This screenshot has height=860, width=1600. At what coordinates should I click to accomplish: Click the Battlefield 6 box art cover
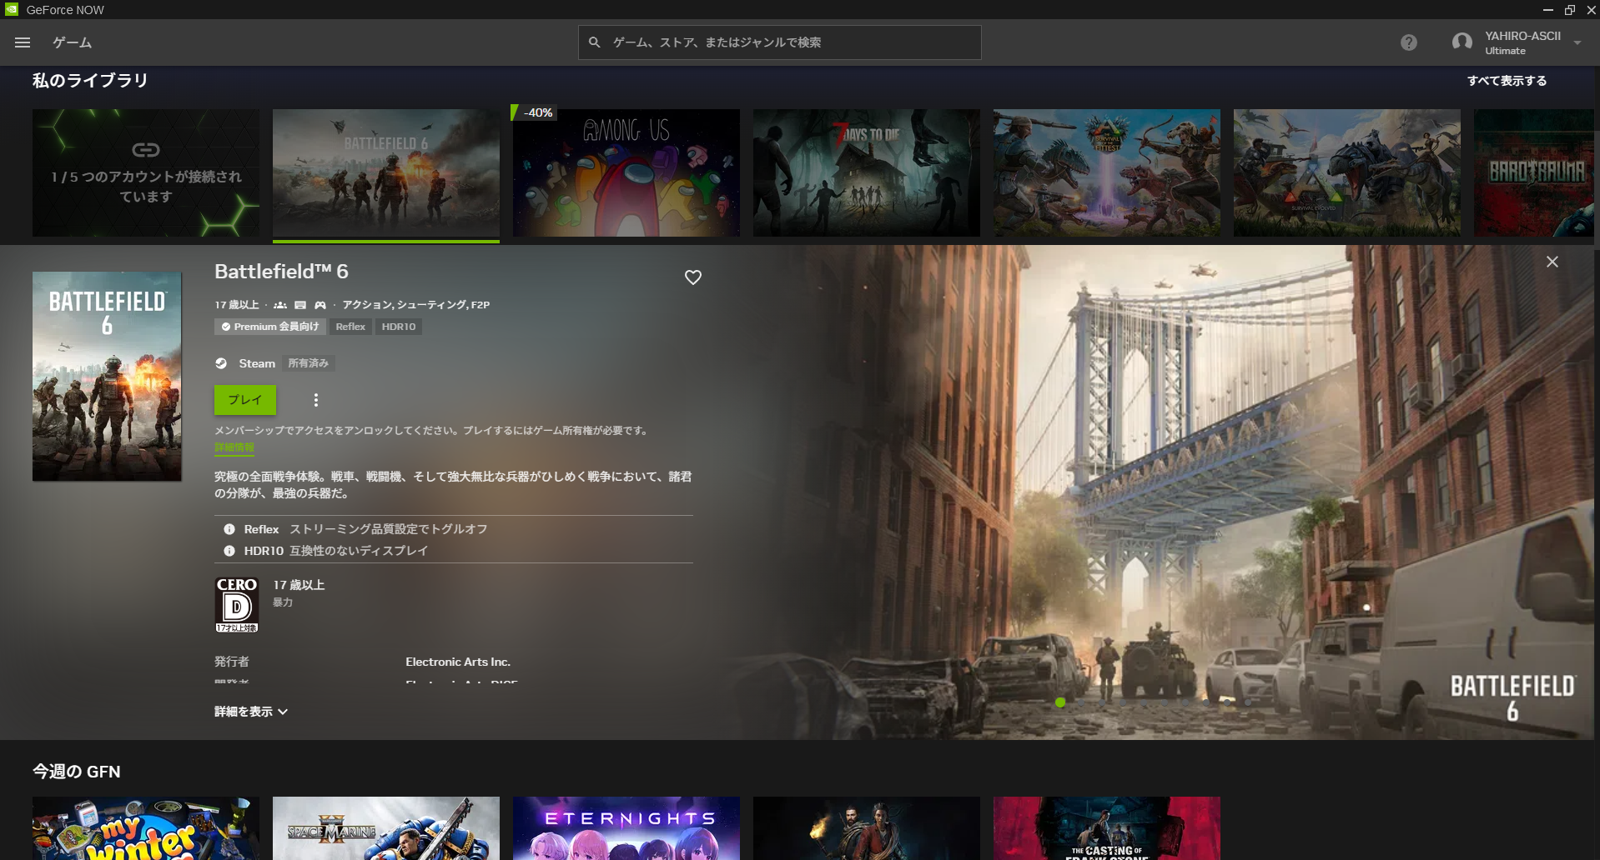click(x=107, y=377)
